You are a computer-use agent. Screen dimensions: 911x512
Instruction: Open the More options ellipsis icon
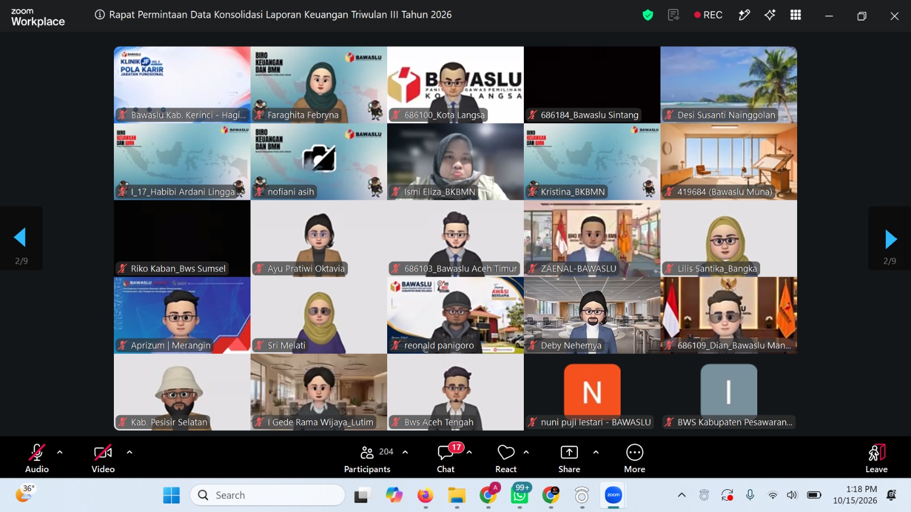tap(634, 459)
